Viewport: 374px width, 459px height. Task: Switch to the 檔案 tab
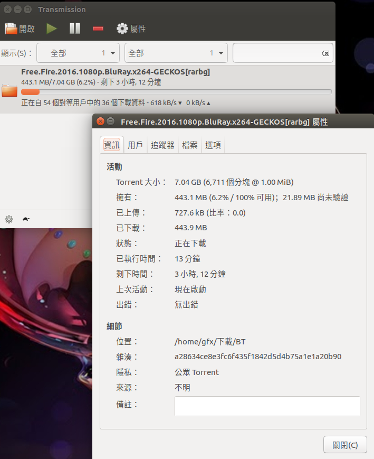click(x=190, y=145)
